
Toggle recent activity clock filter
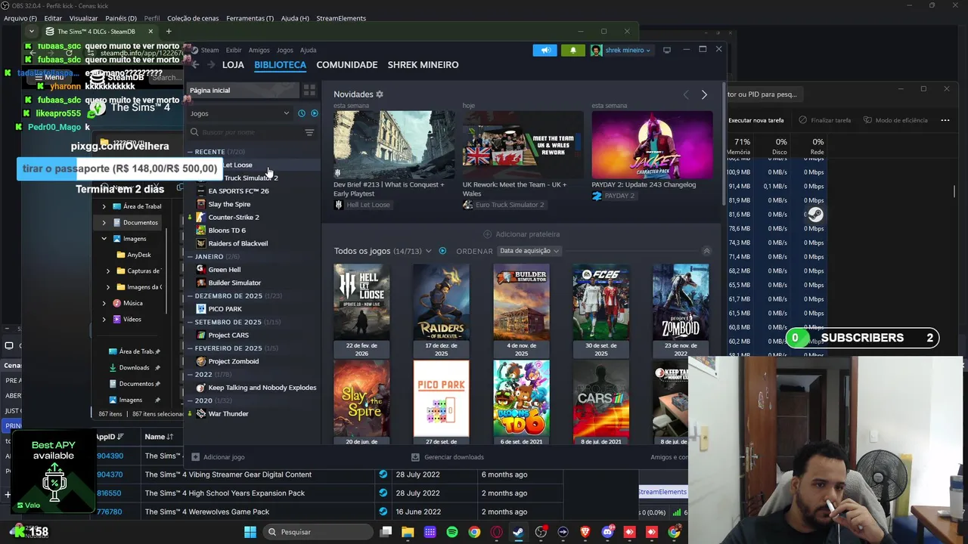(301, 113)
